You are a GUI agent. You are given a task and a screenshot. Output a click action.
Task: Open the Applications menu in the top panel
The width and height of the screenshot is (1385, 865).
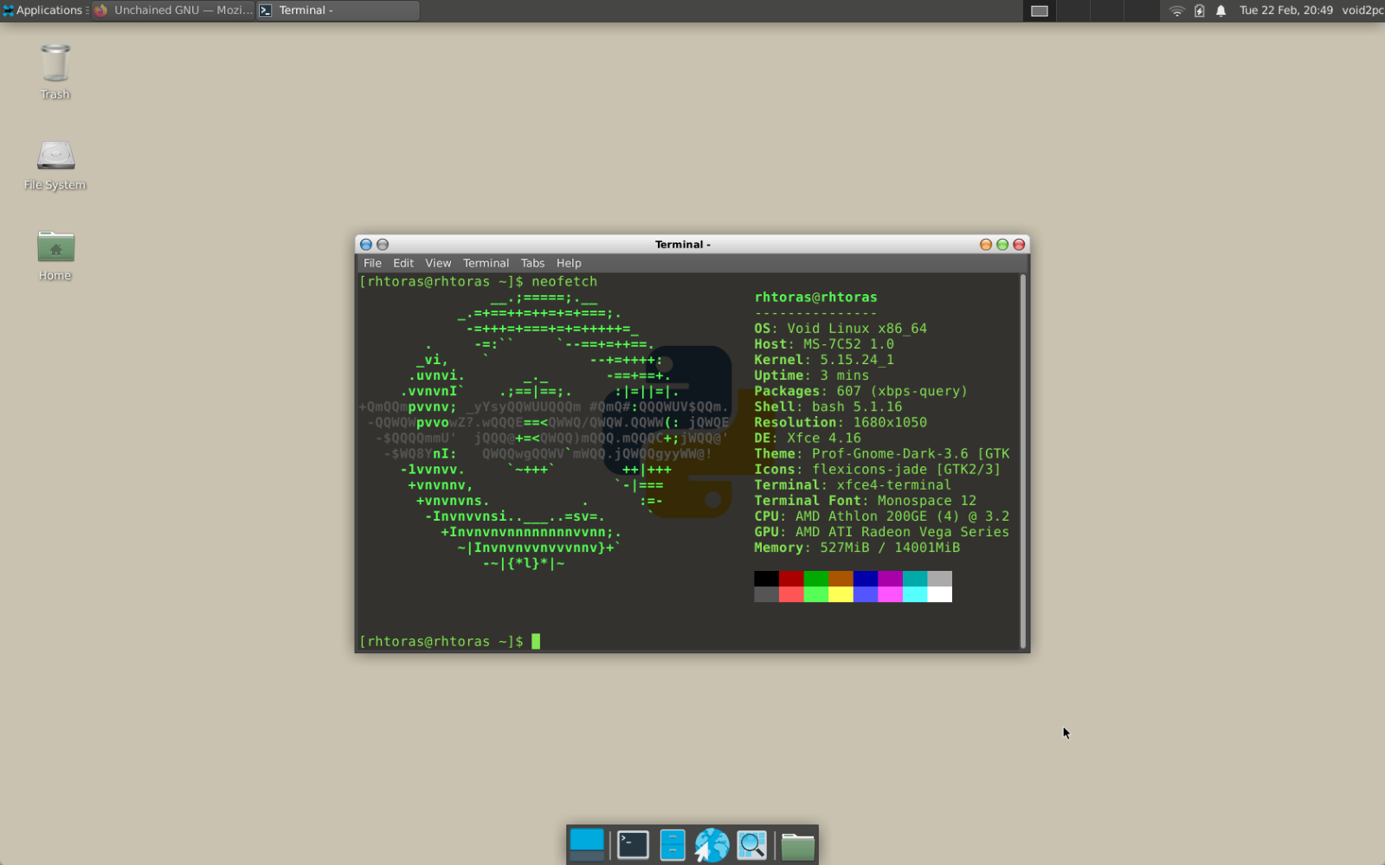click(x=45, y=10)
